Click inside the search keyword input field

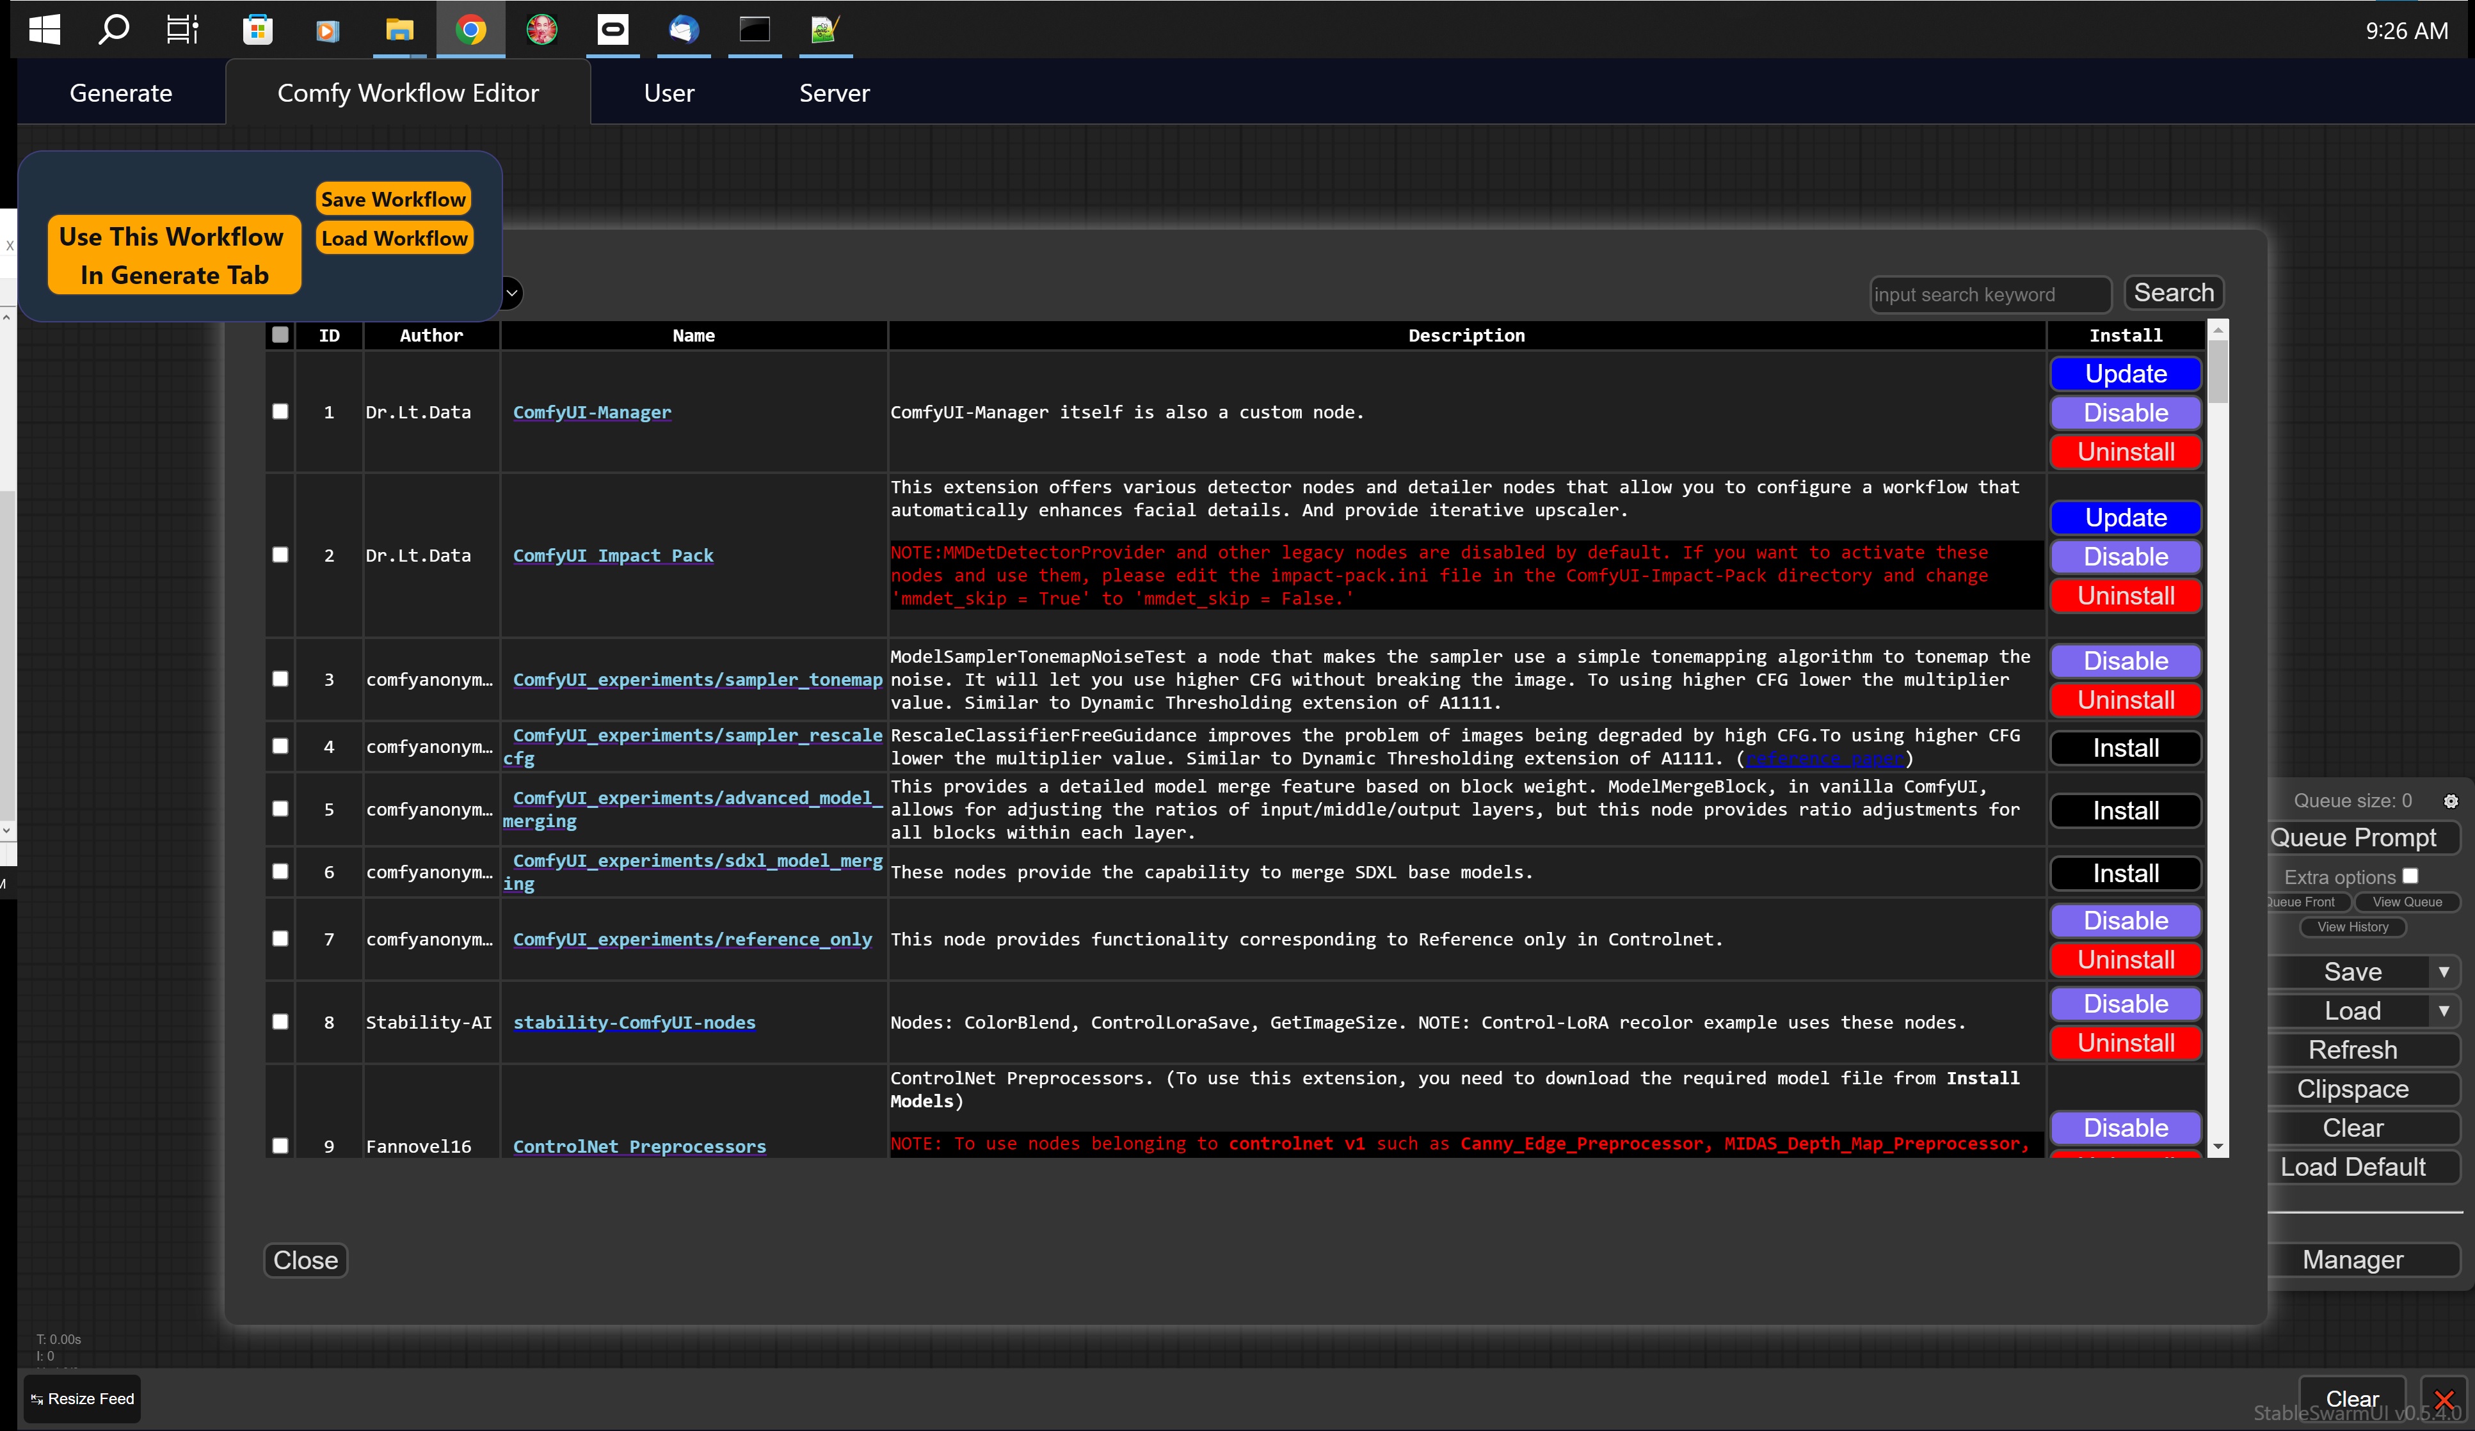(x=1990, y=294)
